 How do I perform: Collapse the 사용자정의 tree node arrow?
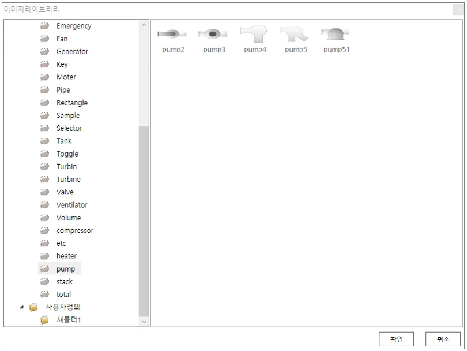(21, 307)
